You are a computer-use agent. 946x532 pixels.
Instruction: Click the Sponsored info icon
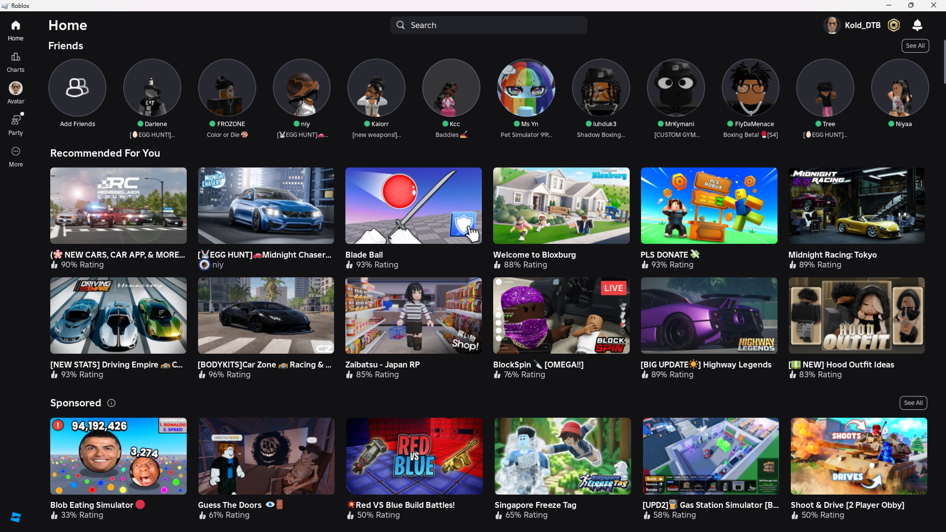point(111,403)
